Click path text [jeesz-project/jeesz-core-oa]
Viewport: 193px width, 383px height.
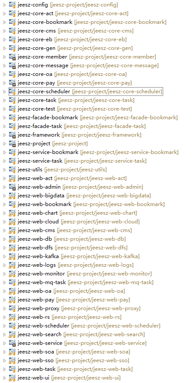tap(90, 75)
